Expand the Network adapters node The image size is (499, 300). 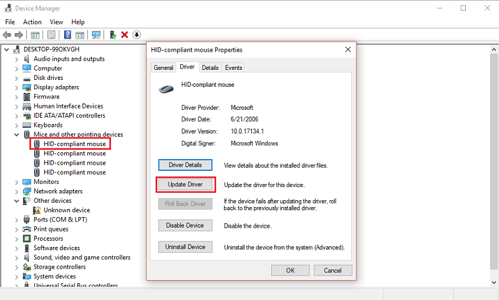click(17, 191)
